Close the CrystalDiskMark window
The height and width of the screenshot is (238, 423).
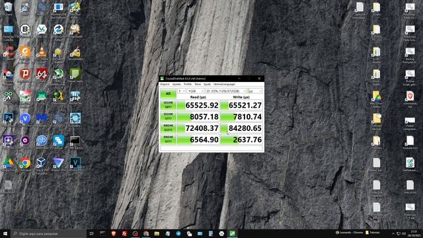259,79
